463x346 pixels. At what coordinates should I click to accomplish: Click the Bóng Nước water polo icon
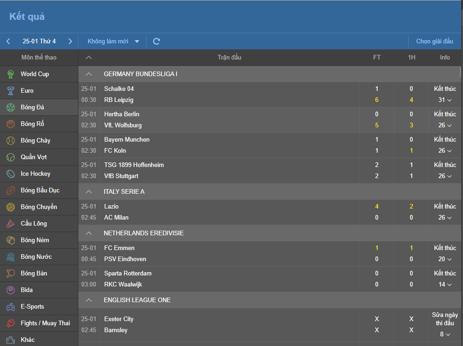coord(11,257)
